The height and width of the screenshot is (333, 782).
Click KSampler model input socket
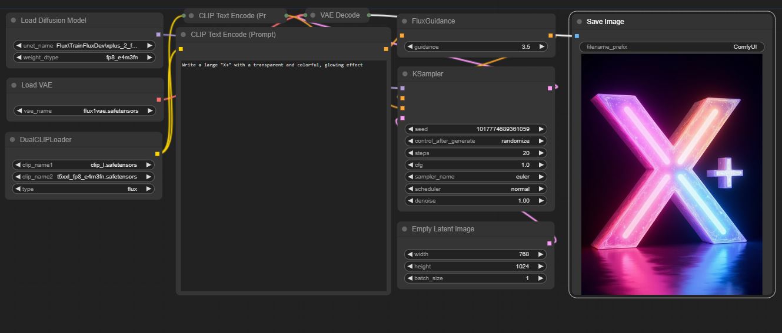click(402, 89)
